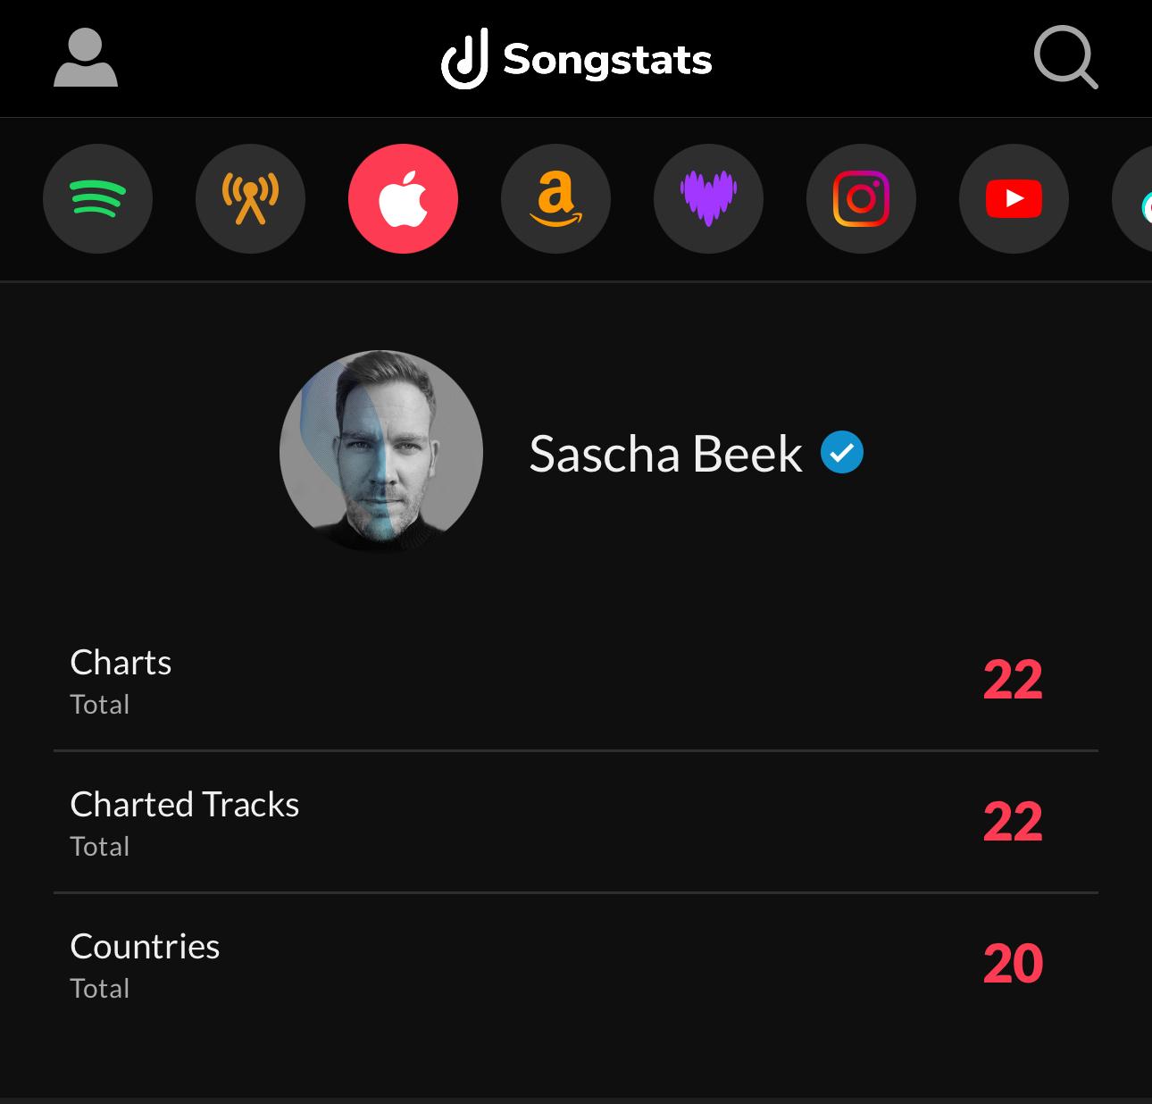Select the Amazon Music platform icon
Image resolution: width=1152 pixels, height=1104 pixels.
pyautogui.click(x=555, y=199)
